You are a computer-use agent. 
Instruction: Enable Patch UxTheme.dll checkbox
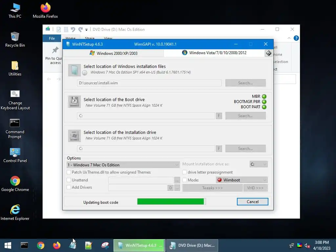pyautogui.click(x=69, y=172)
